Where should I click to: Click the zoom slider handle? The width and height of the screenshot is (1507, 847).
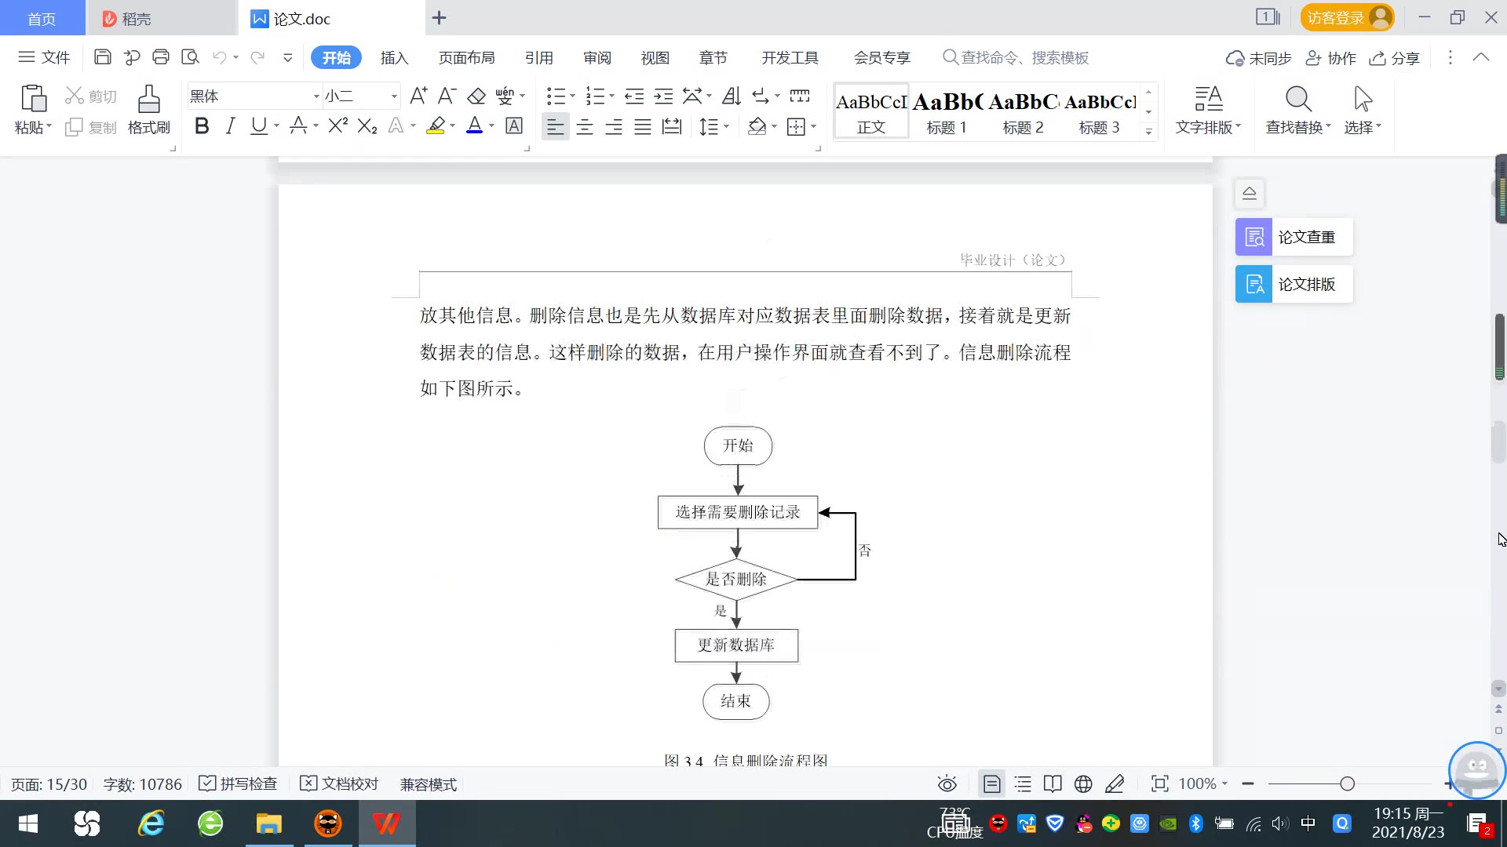(x=1348, y=784)
